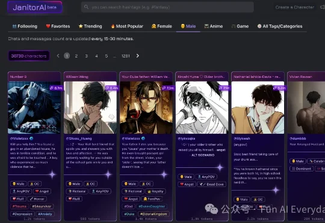Screen dimensions: 325x223
Task: Click the Fluff tag on Wilson Wang card
Action: pos(74,199)
